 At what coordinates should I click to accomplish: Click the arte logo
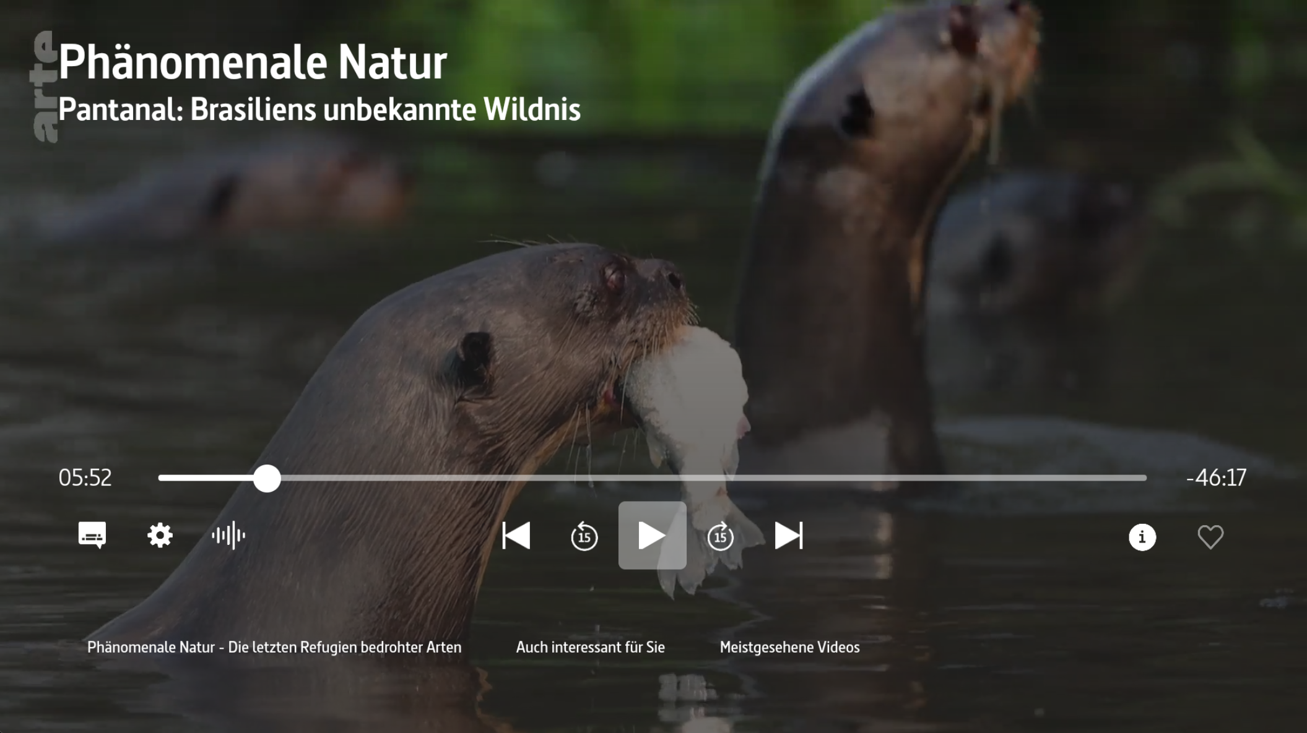pos(43,87)
